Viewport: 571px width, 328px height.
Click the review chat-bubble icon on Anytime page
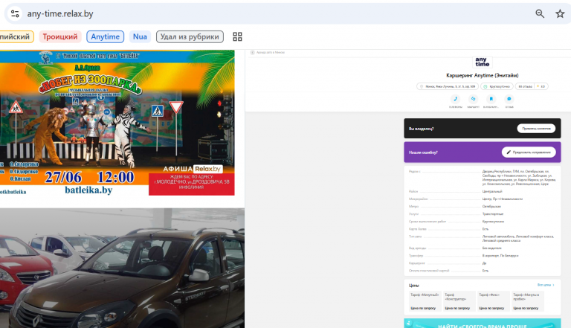pos(509,99)
